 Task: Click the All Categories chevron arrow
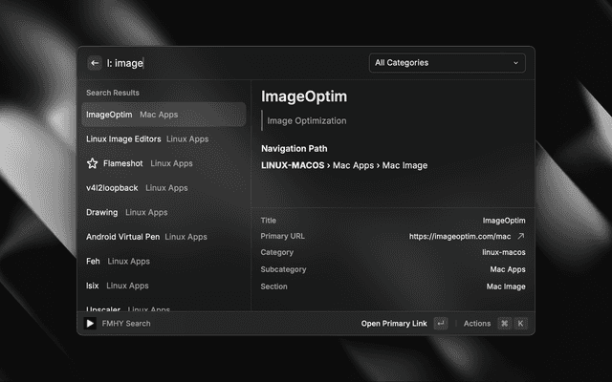[x=515, y=63]
